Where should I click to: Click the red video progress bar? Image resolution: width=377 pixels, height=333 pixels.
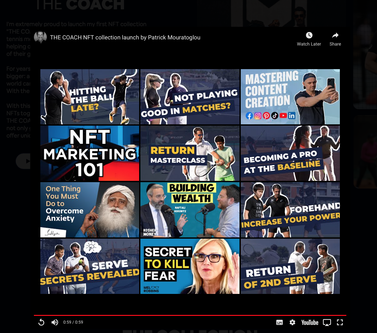[190, 315]
